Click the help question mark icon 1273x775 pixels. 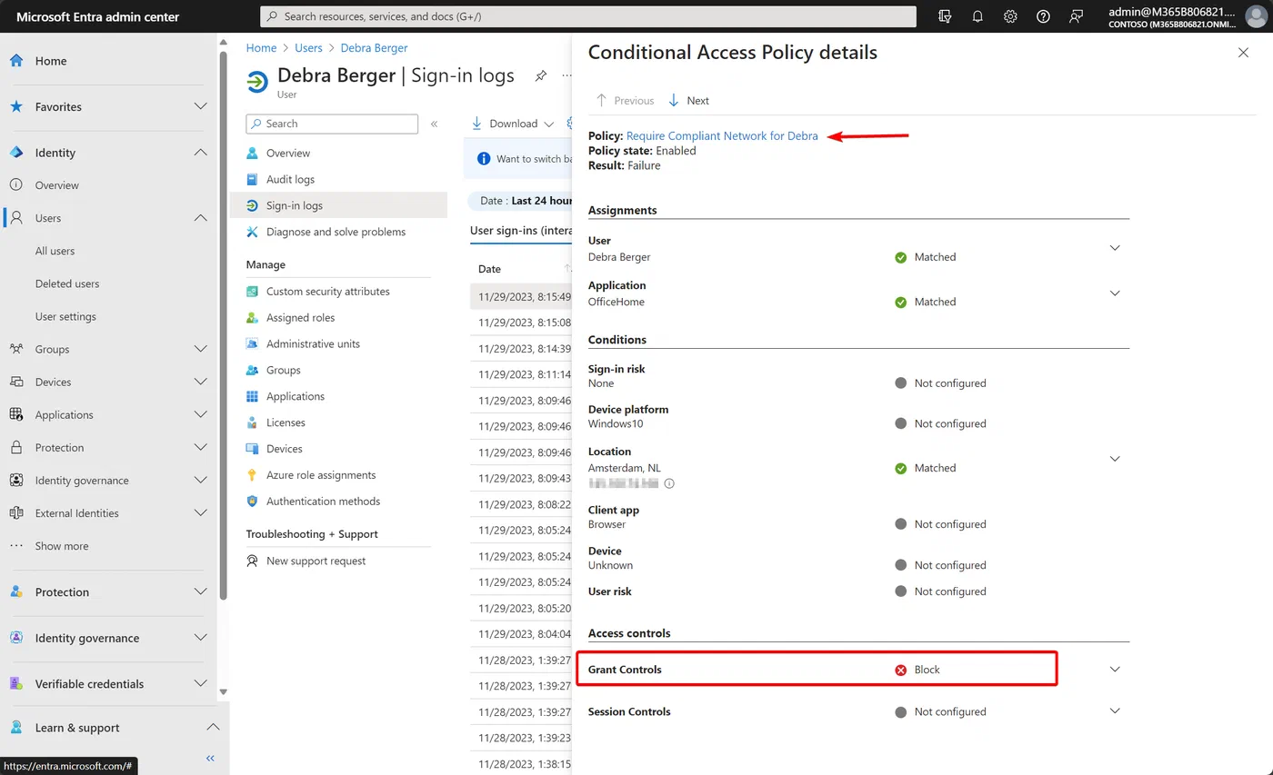[1043, 16]
